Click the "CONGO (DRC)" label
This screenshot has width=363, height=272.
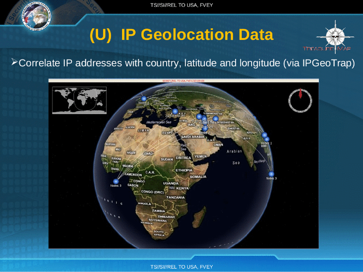[x=152, y=192]
